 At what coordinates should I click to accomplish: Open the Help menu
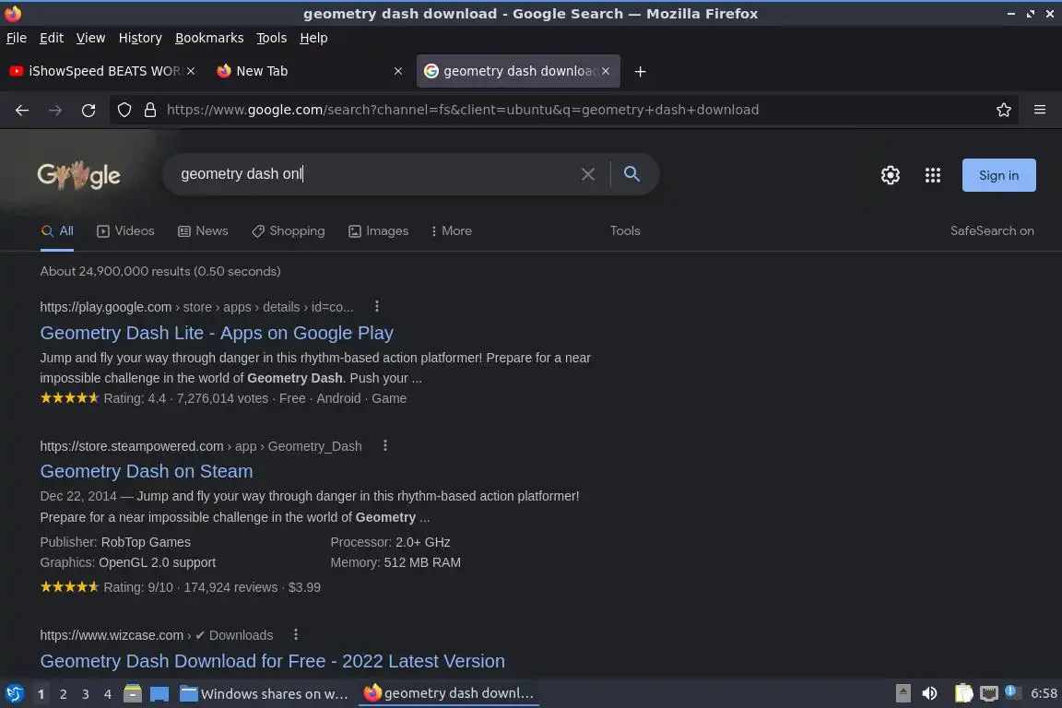click(313, 38)
